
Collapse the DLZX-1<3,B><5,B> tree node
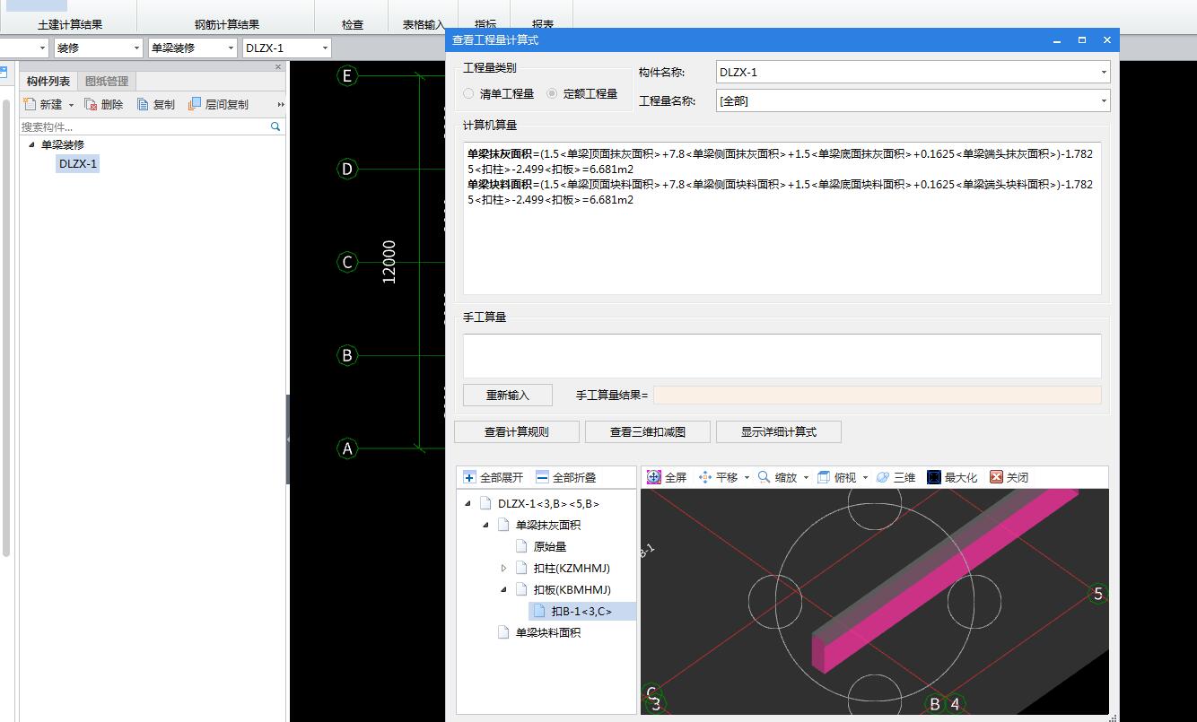tap(467, 503)
